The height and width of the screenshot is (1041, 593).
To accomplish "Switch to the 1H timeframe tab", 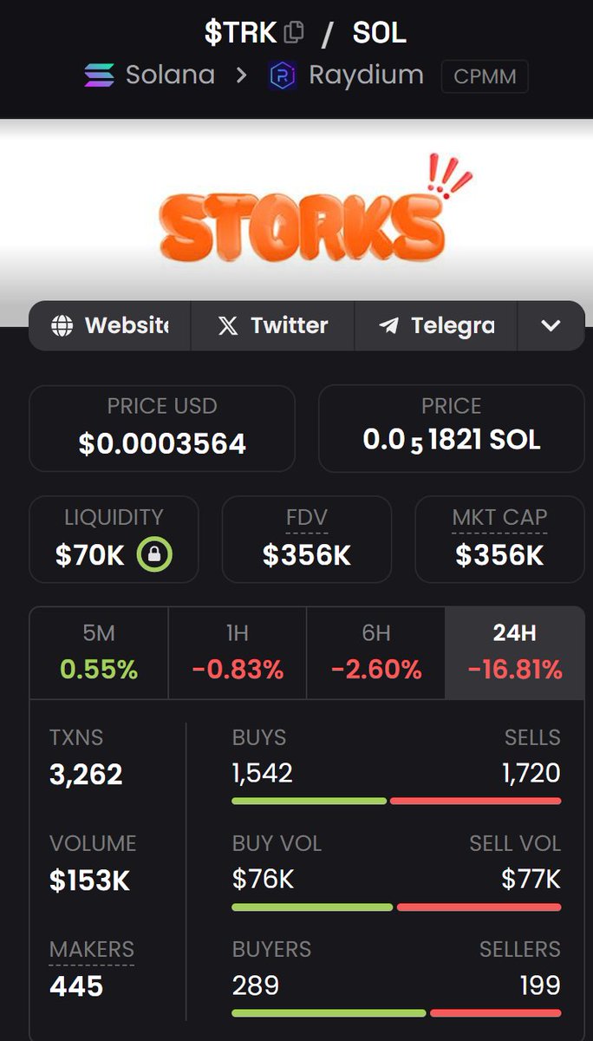I will [x=237, y=652].
